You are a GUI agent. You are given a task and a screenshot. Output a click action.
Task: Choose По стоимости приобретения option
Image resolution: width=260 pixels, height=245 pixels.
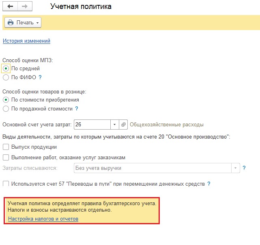point(6,100)
